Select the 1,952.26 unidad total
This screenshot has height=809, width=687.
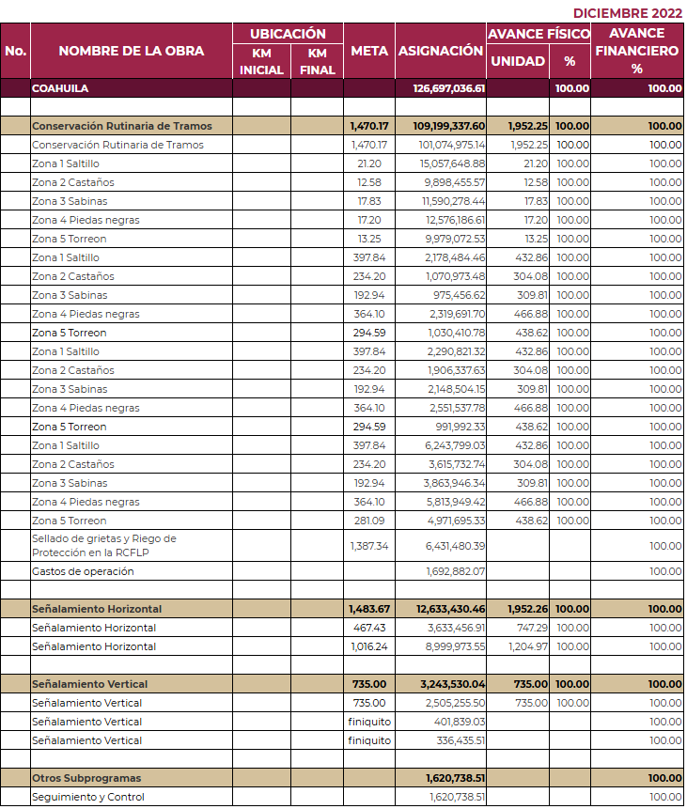click(x=527, y=609)
